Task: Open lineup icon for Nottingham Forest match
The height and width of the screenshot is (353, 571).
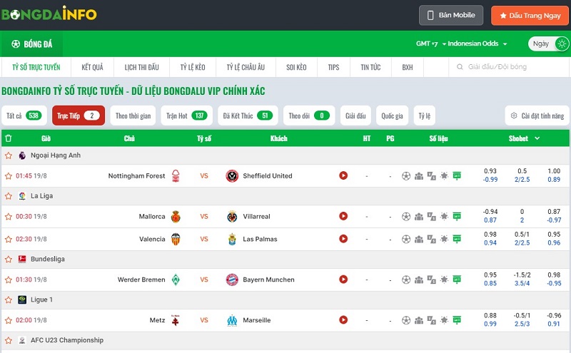Action: coord(419,176)
